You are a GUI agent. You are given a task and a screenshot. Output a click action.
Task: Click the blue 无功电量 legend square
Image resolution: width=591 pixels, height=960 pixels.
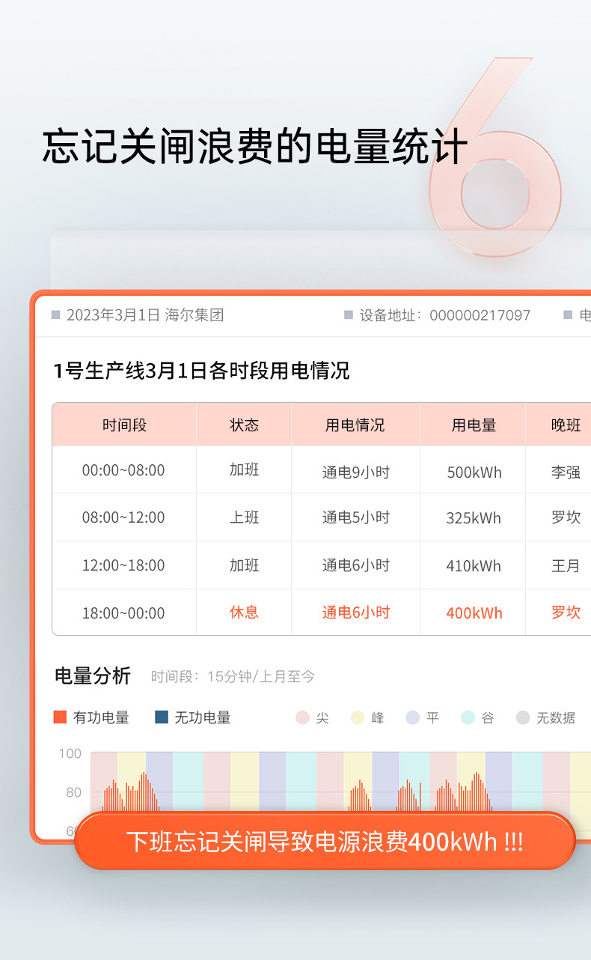tap(162, 717)
